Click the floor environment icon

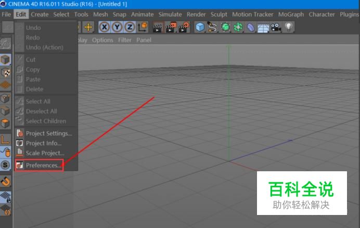pyautogui.click(x=263, y=28)
